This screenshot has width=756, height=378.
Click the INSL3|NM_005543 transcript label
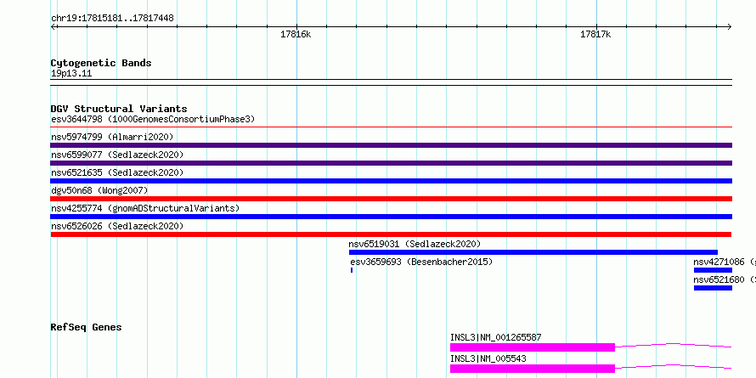488,358
